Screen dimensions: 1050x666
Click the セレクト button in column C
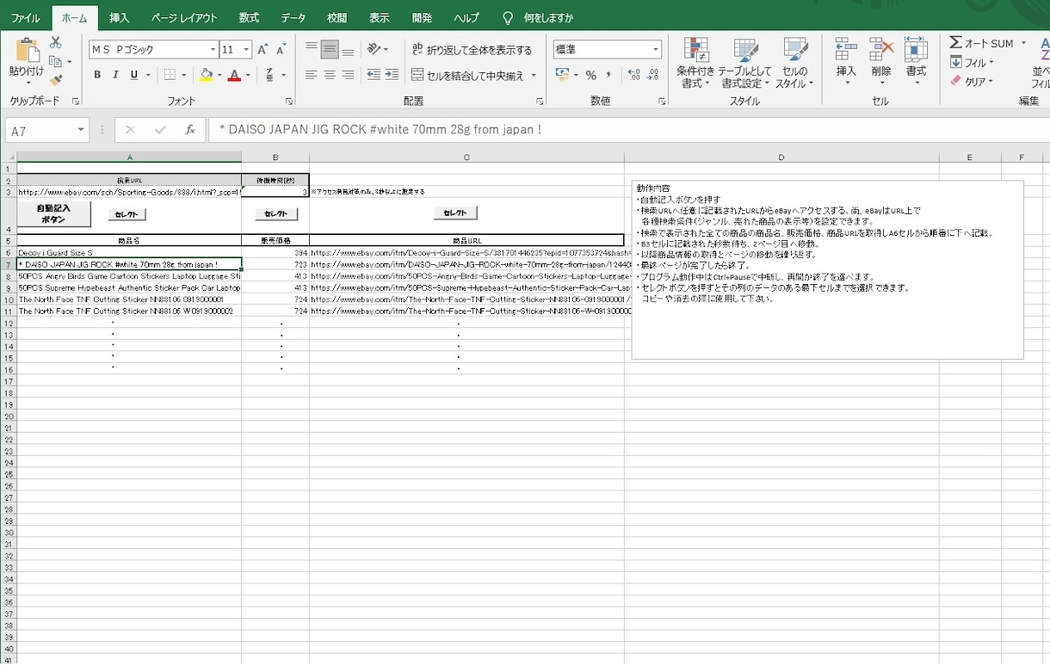[455, 213]
